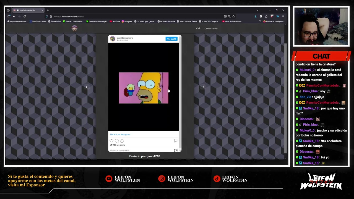This screenshot has width=354, height=199.
Task: Show more bookmarks with the double chevron
Action: pyautogui.click(x=260, y=21)
